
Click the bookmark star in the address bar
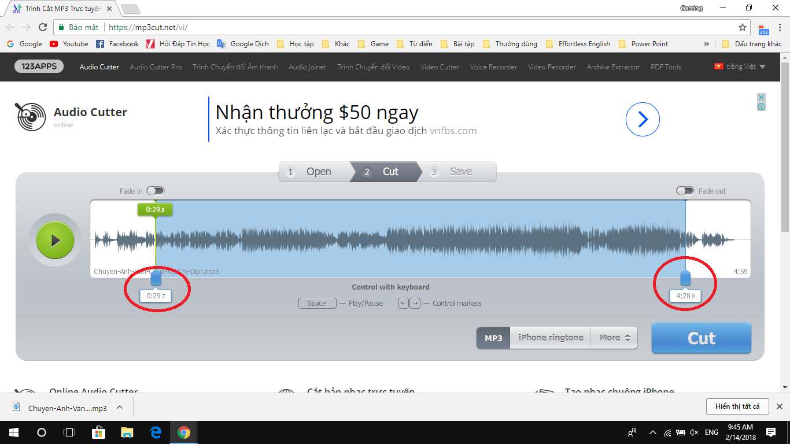(742, 27)
